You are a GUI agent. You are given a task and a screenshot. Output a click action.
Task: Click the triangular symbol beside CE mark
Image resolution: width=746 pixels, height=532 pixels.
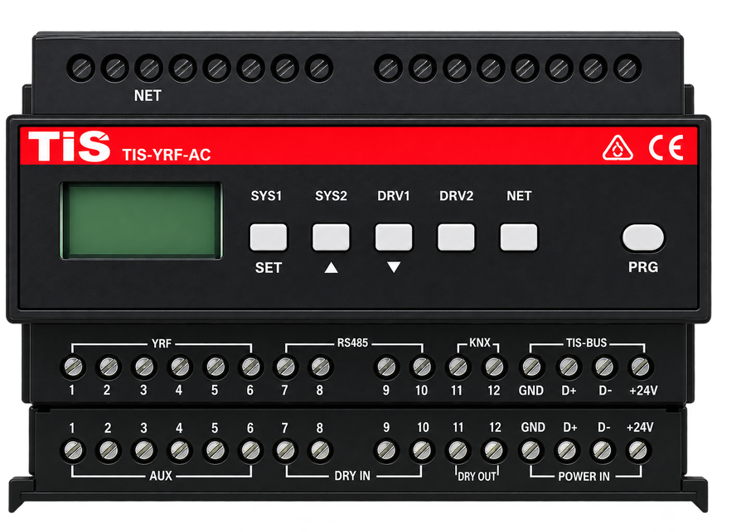click(x=618, y=148)
